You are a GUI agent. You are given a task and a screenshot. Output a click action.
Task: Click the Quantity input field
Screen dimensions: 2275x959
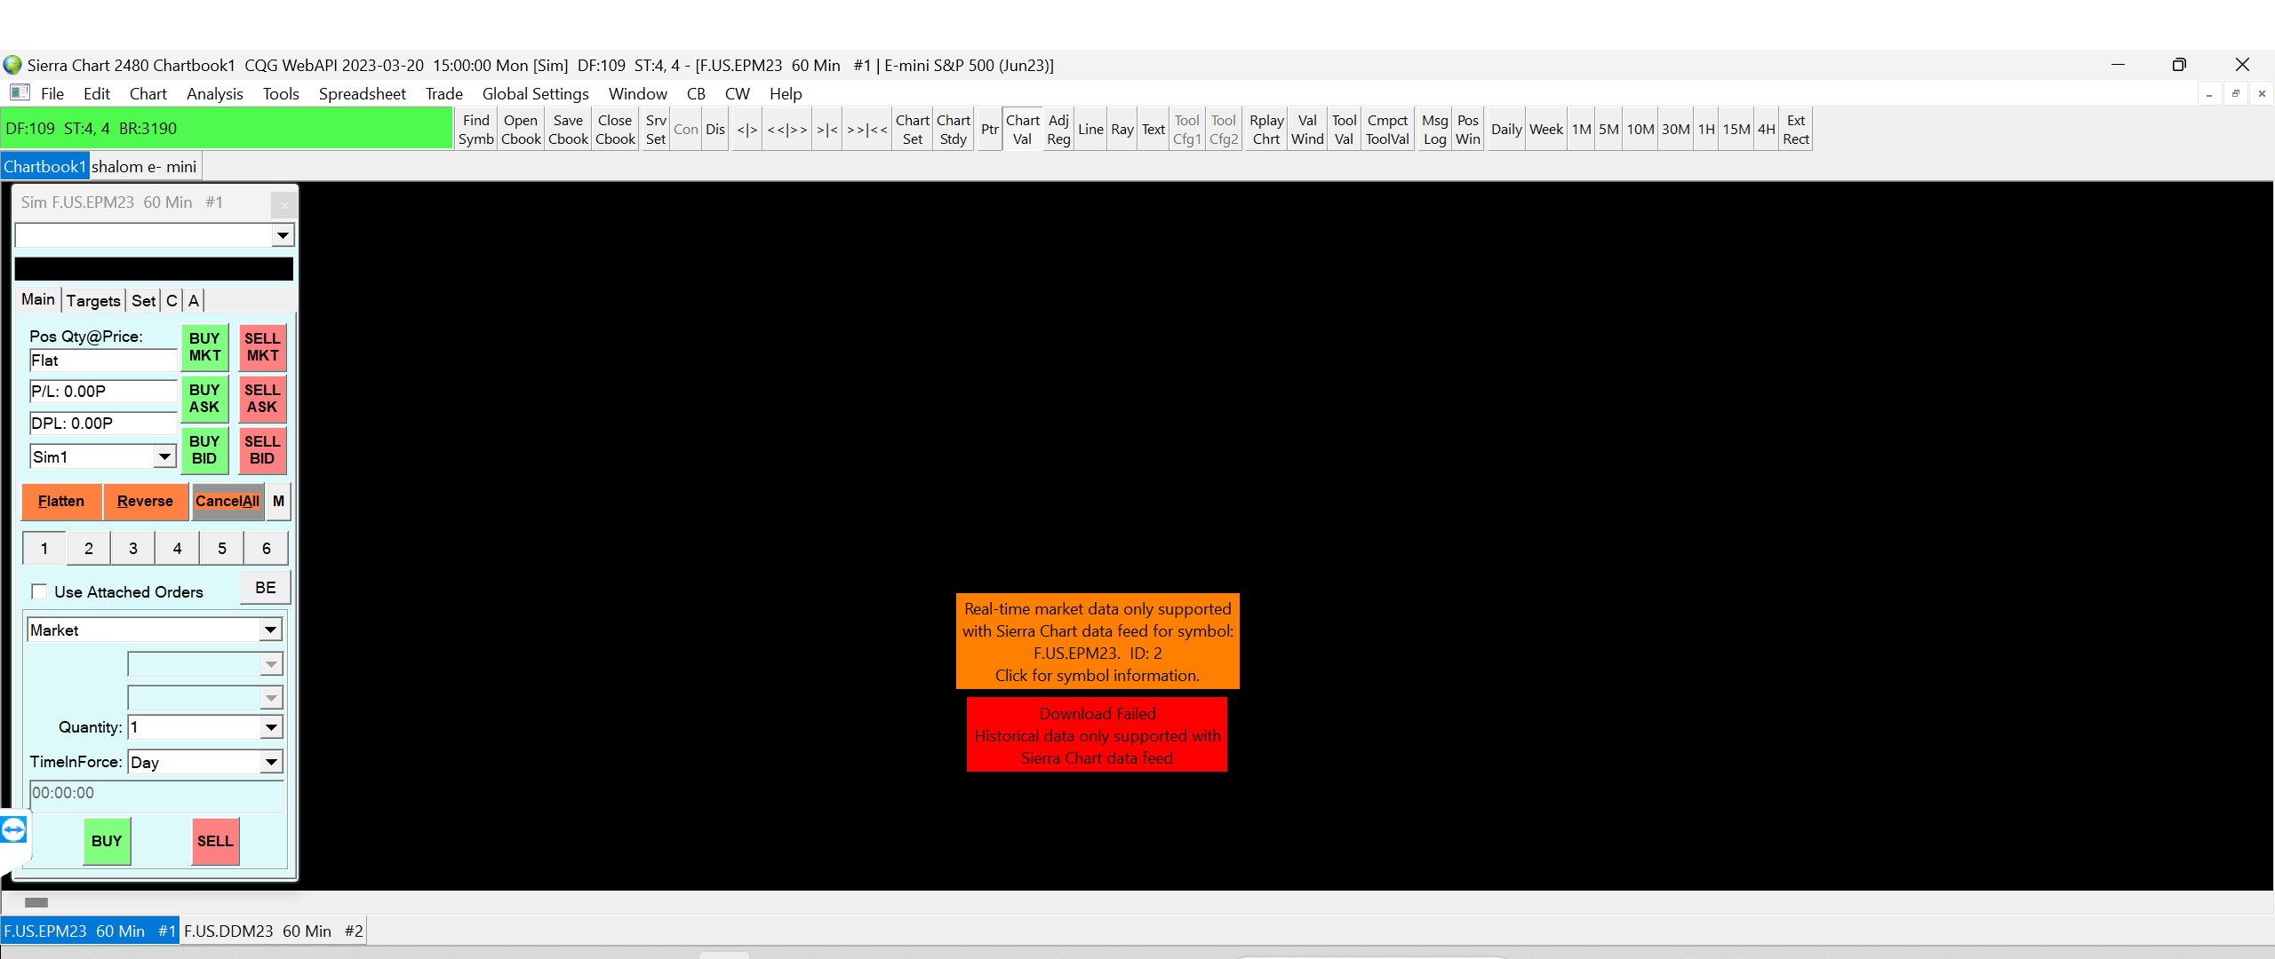point(194,728)
